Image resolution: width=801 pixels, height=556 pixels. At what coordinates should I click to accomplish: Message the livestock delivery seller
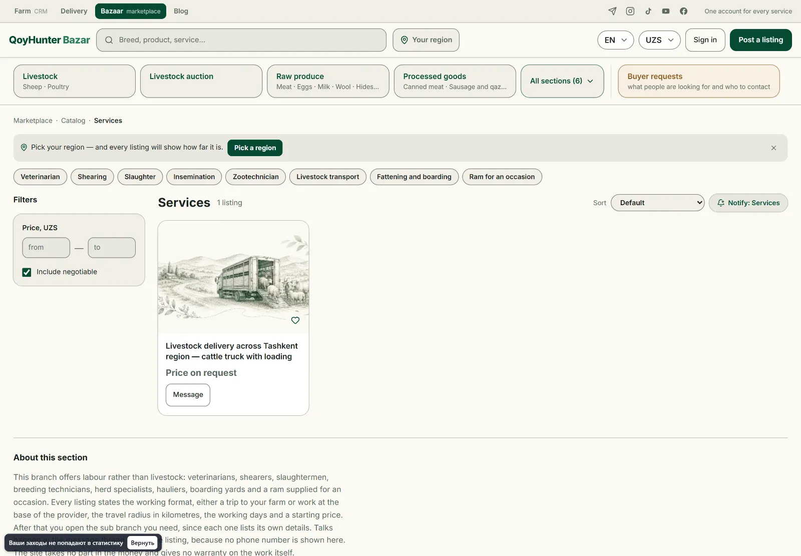(188, 395)
